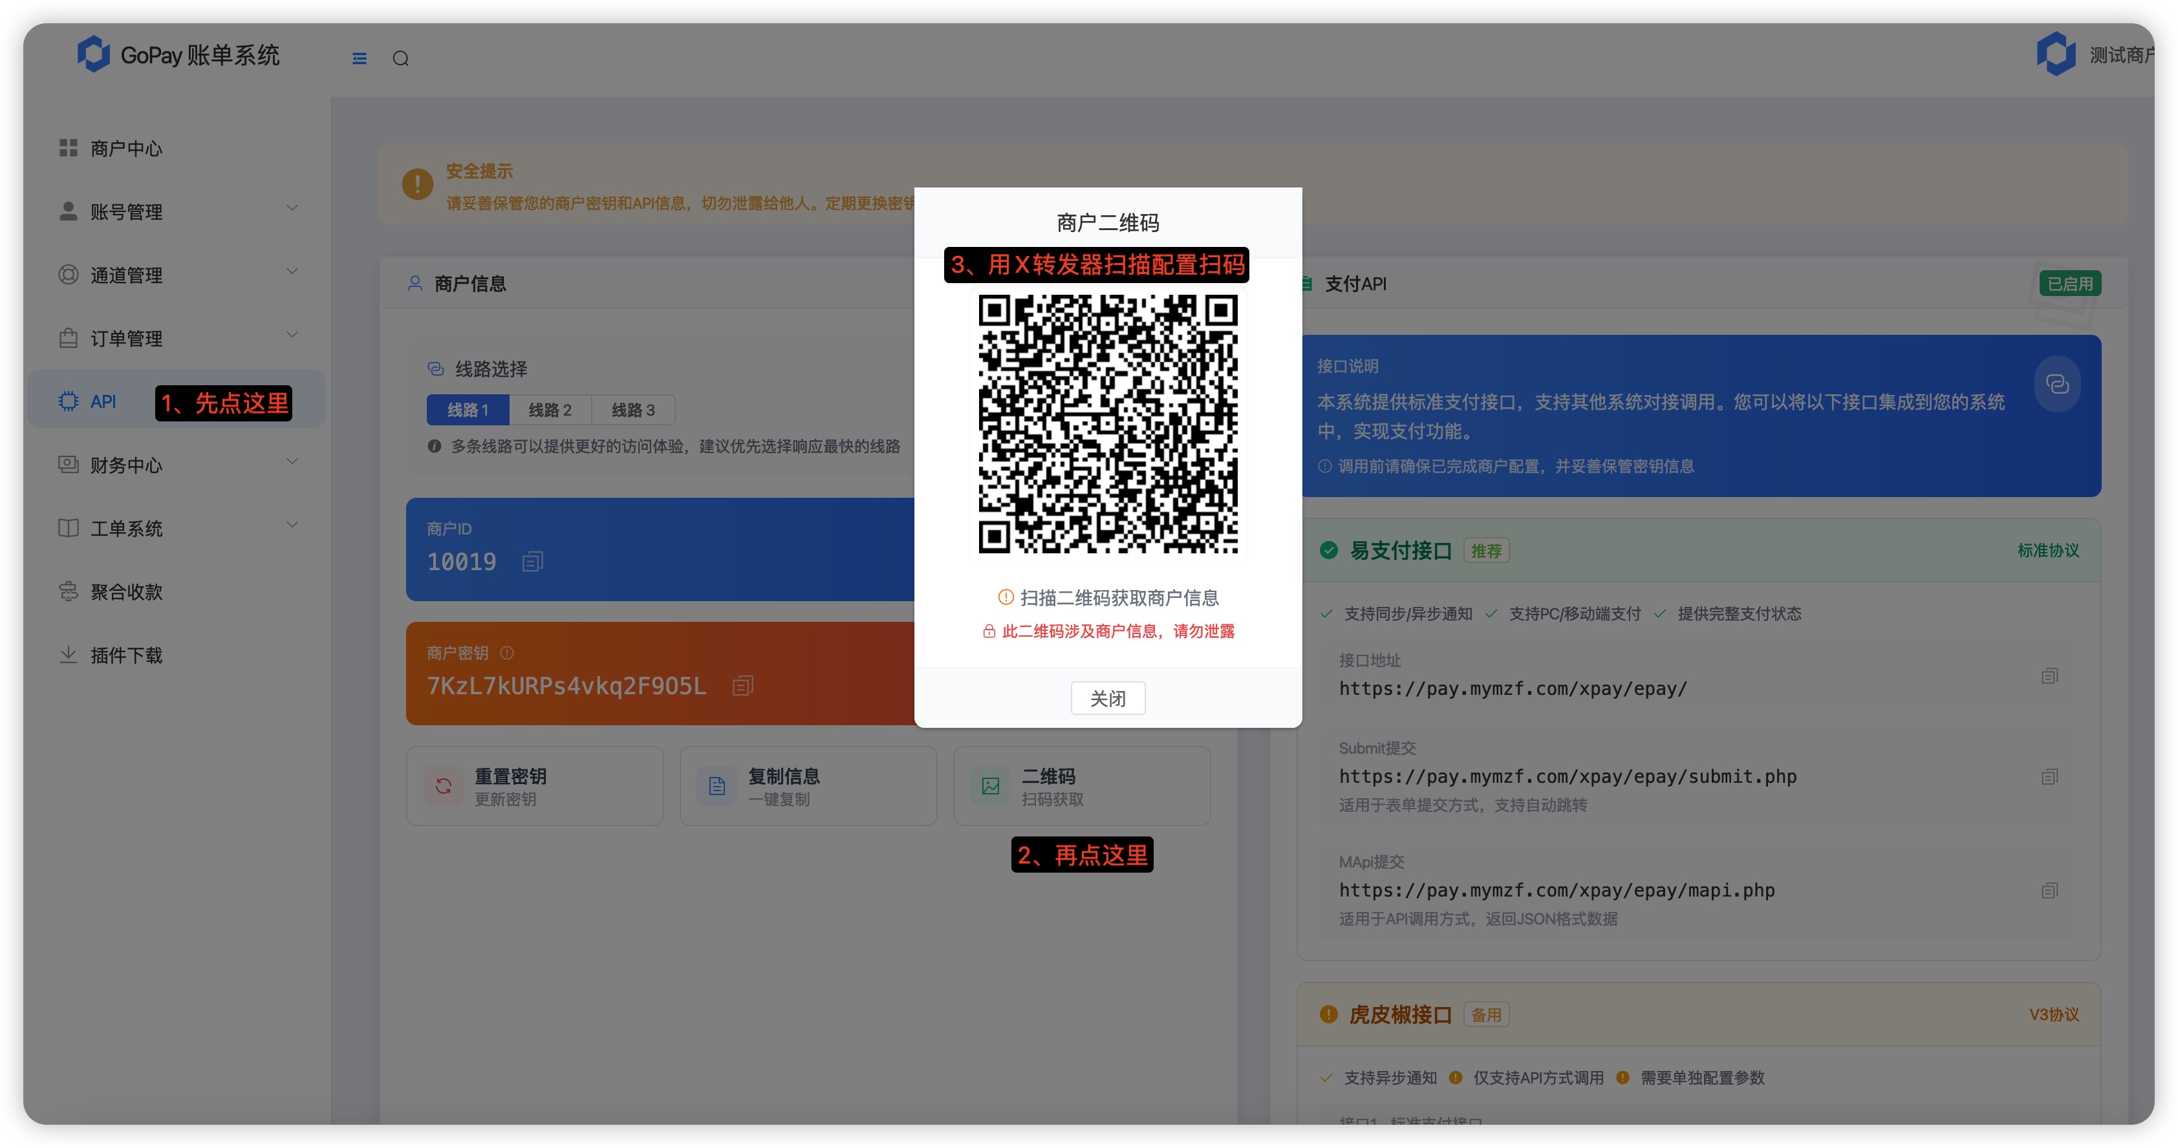Click the 账号管理 person icon
Image resolution: width=2178 pixels, height=1148 pixels.
[69, 211]
